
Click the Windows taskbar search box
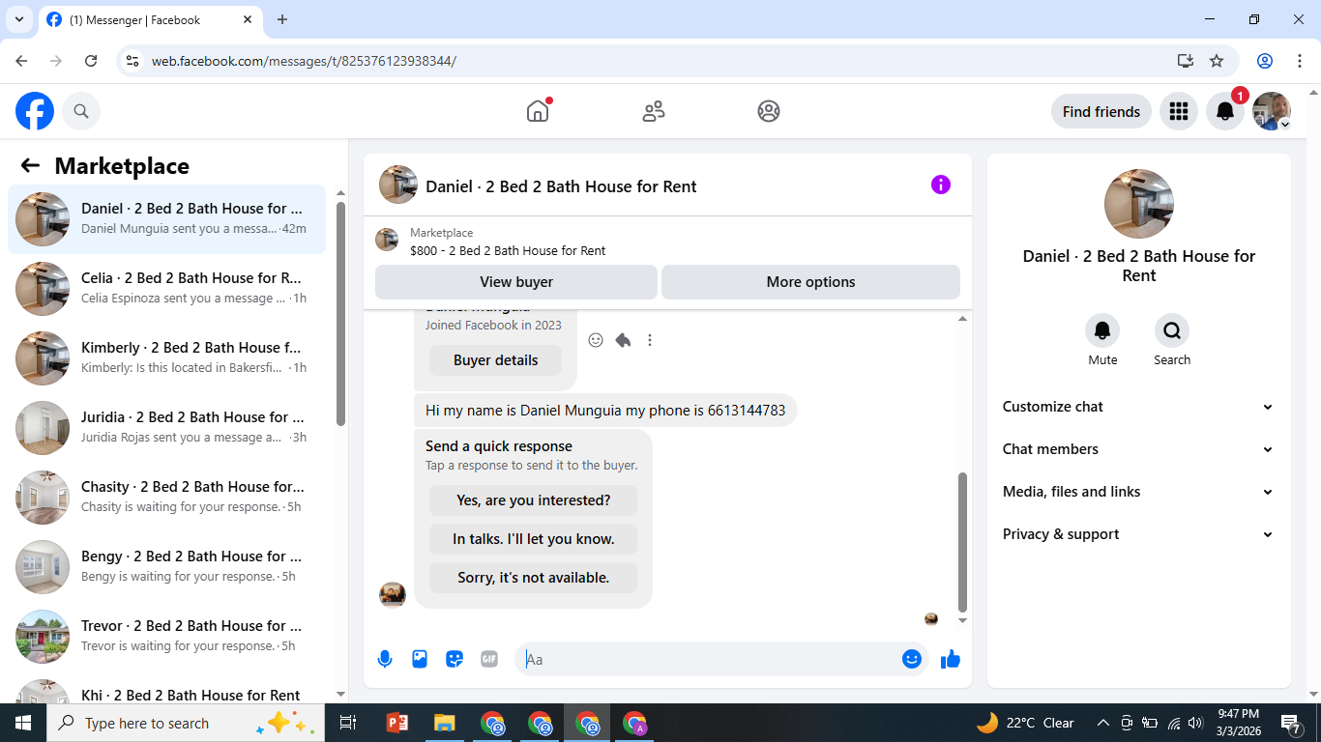click(184, 723)
